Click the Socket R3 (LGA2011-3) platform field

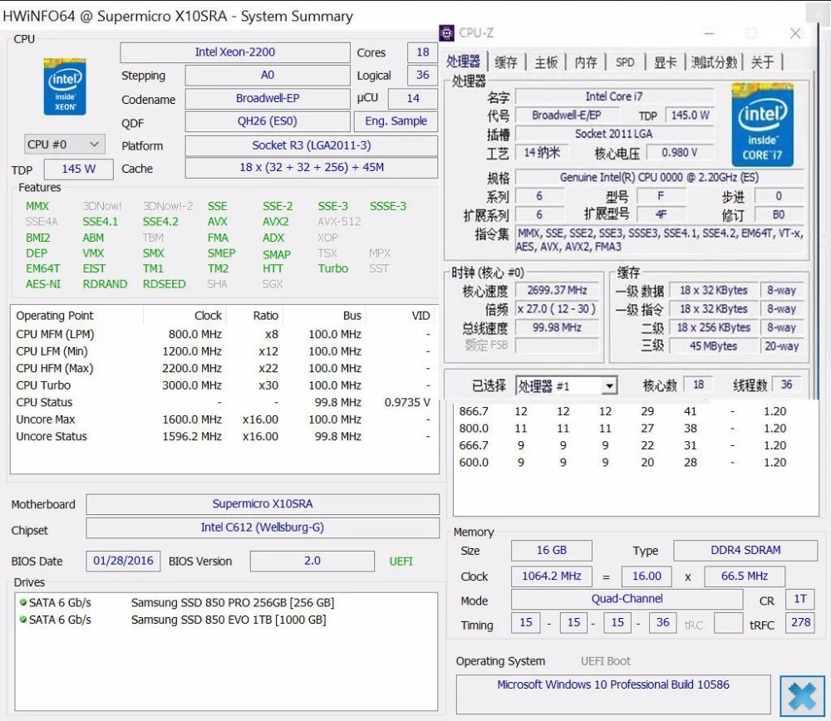tap(312, 145)
